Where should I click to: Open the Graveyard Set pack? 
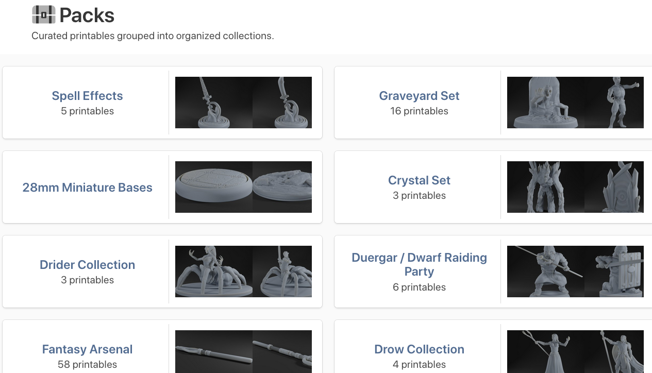coord(419,96)
